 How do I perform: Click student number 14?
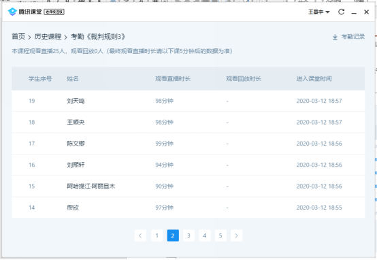tap(32, 208)
